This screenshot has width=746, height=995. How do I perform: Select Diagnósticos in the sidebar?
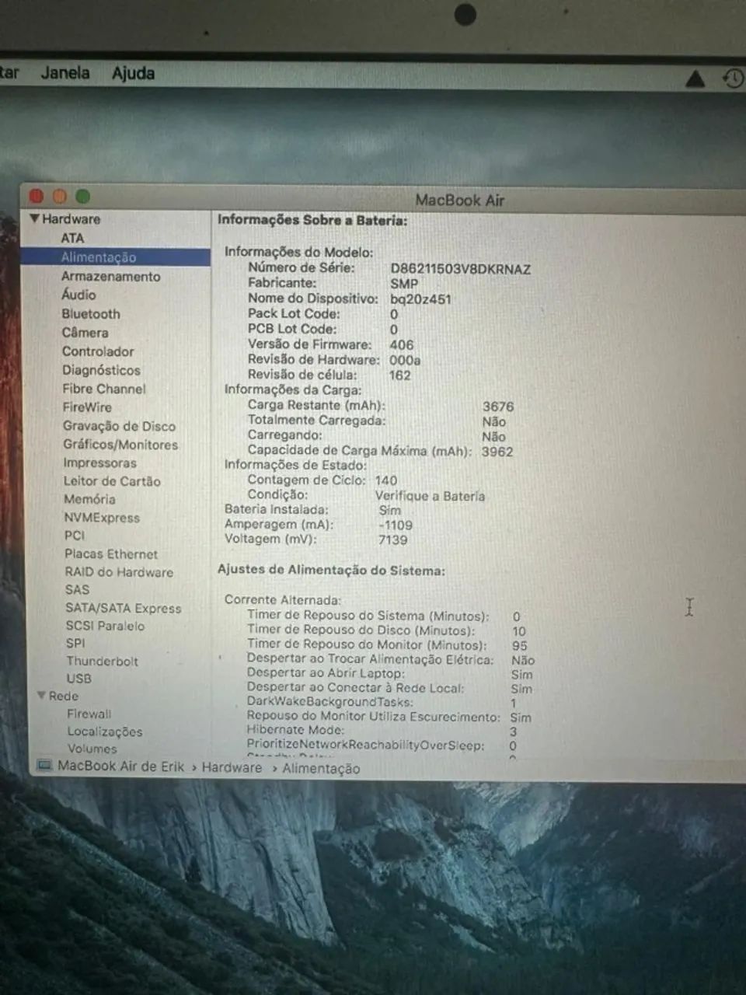(x=102, y=370)
